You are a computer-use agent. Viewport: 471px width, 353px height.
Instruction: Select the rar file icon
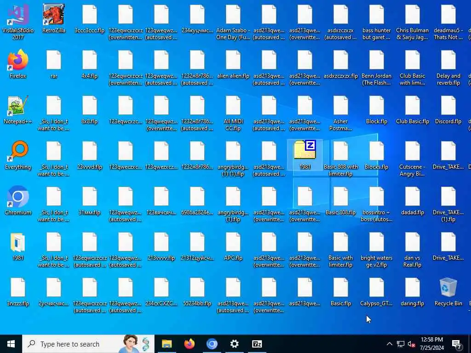coord(54,64)
